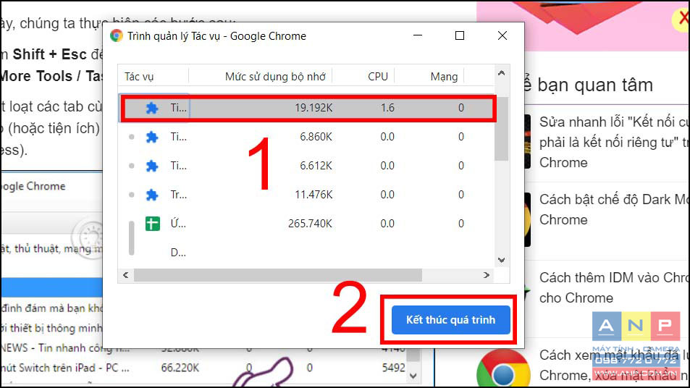Maximize the Chrome Task Manager window
The width and height of the screenshot is (690, 388).
coord(460,35)
